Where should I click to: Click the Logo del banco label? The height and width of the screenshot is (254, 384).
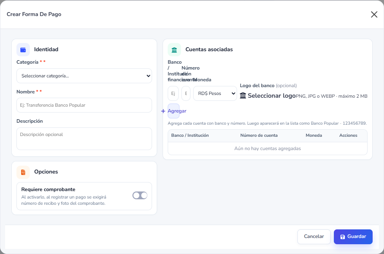point(257,86)
